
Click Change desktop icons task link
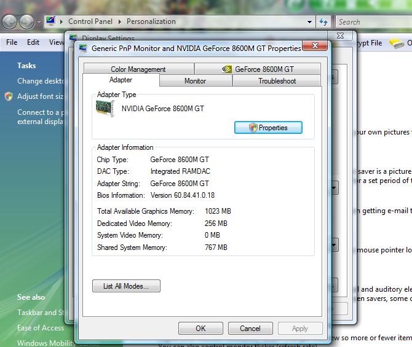(41, 81)
